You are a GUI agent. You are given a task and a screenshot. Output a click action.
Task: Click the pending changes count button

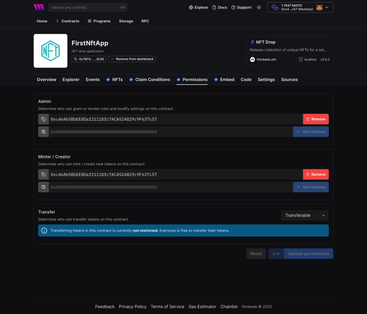(276, 253)
